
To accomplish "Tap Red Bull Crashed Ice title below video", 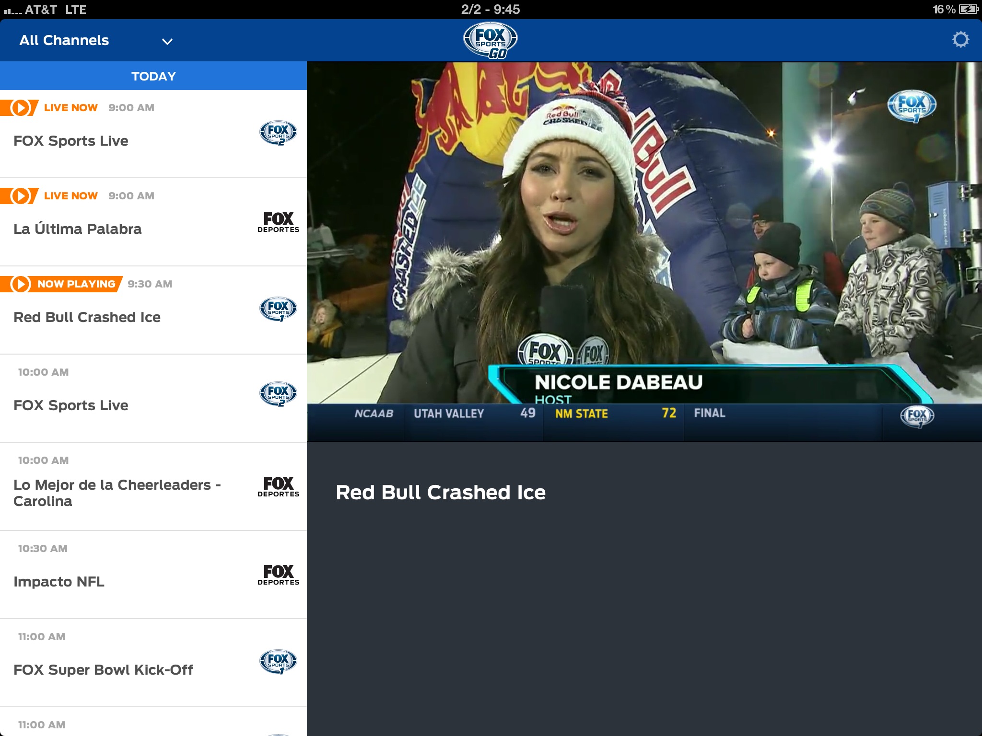I will point(441,493).
